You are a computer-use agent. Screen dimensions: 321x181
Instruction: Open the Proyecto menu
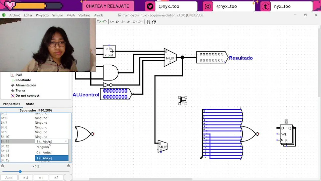[x=42, y=15]
